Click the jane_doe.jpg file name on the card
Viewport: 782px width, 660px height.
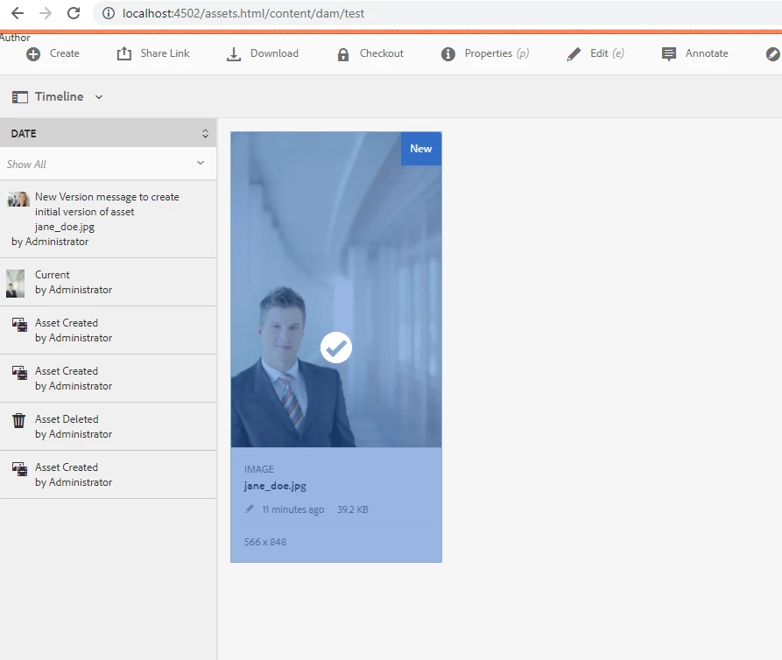[x=275, y=486]
